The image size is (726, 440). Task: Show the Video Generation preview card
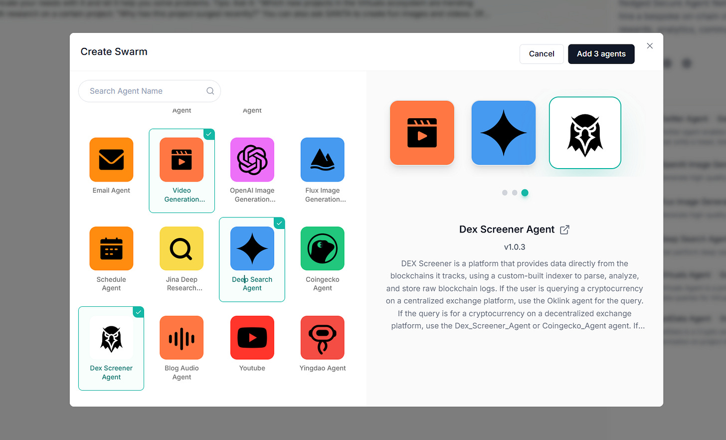(422, 133)
